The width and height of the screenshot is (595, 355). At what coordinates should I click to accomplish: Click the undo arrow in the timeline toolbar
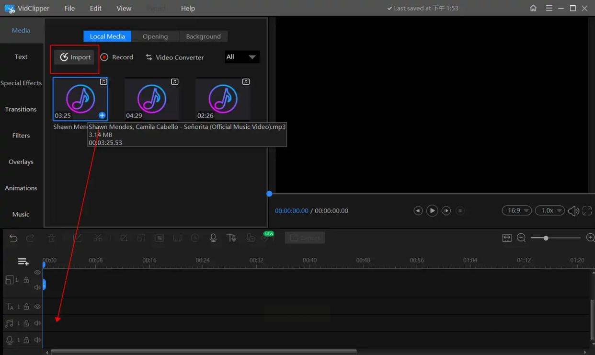[13, 238]
